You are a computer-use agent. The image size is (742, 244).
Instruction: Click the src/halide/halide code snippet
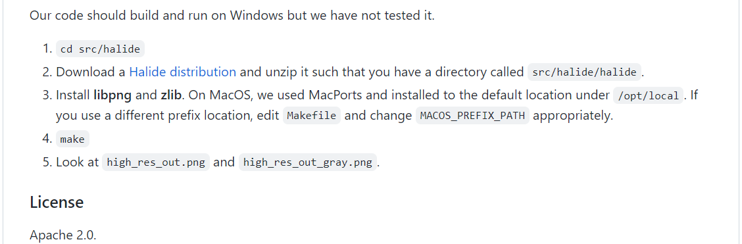click(x=584, y=72)
